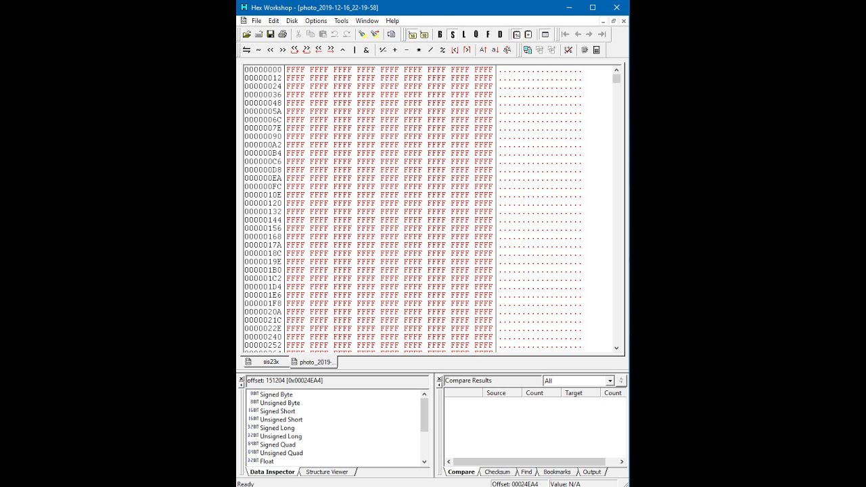Image resolution: width=866 pixels, height=487 pixels.
Task: Open the Options menu
Action: click(x=316, y=21)
